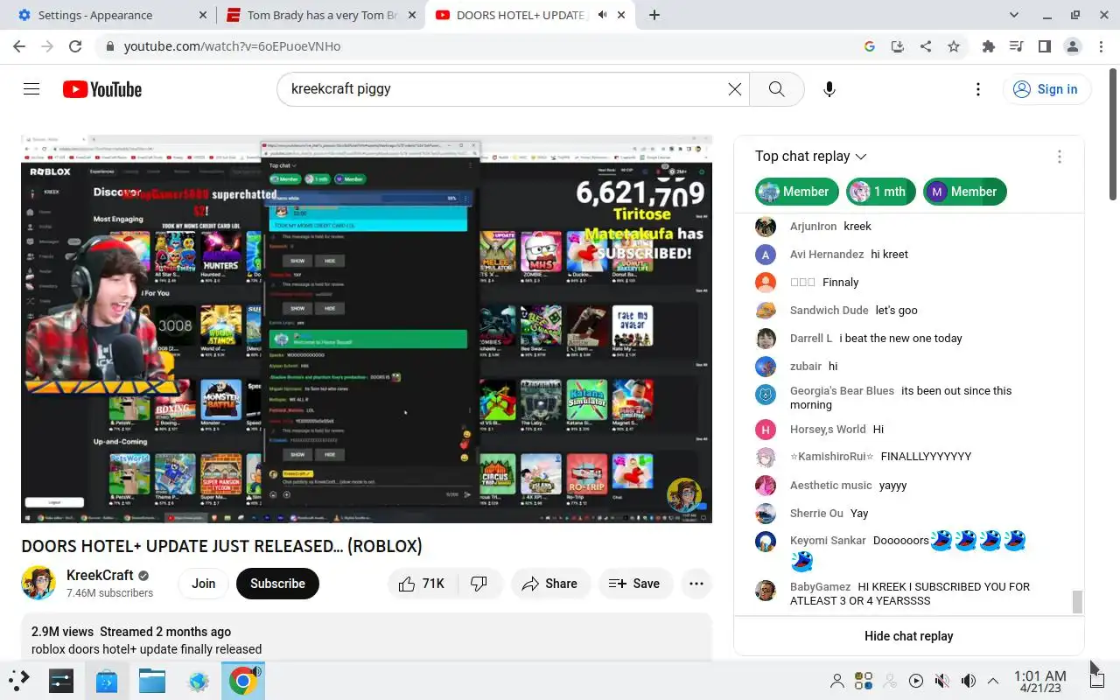Open the Chrome taskbar icon
The image size is (1120, 700).
(243, 680)
